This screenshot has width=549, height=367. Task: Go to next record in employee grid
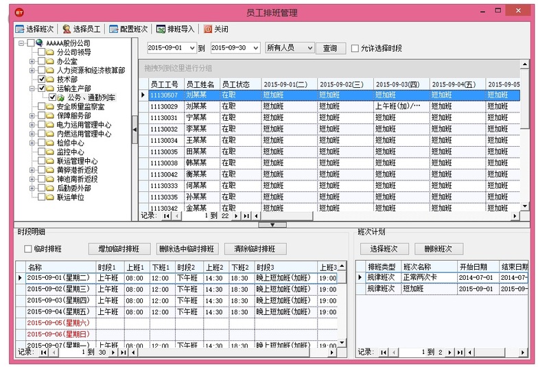[x=236, y=216]
